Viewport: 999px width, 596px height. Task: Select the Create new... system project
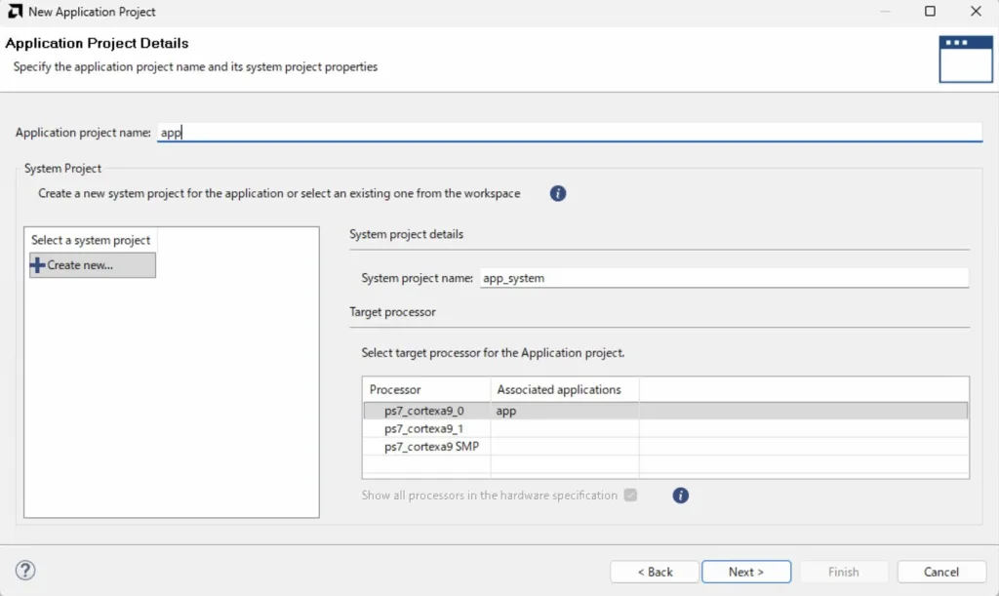coord(92,265)
